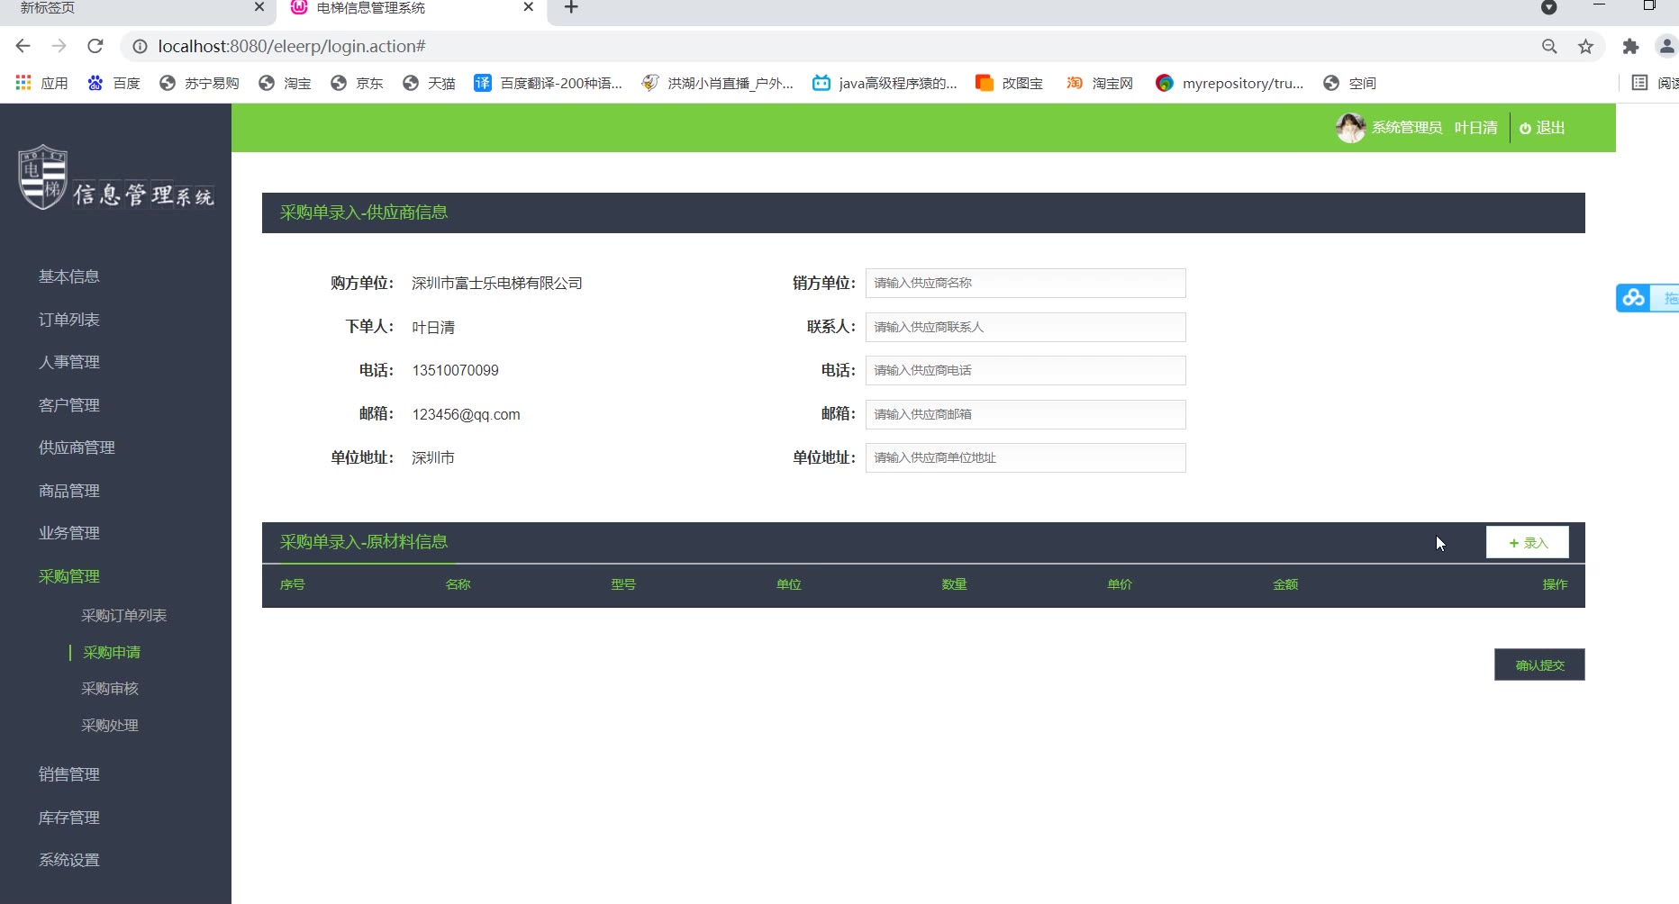Open the 应用 apps grid icon
1679x904 pixels.
[x=23, y=83]
